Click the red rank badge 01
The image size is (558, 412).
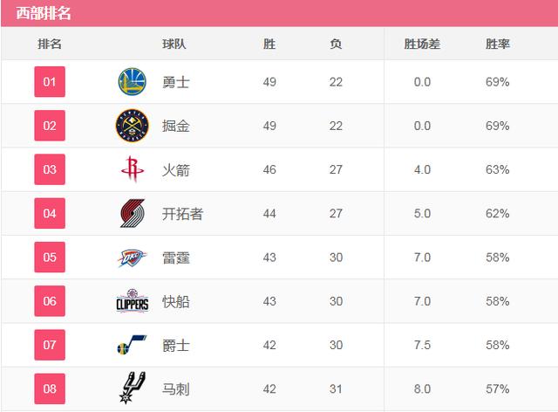[x=50, y=82]
